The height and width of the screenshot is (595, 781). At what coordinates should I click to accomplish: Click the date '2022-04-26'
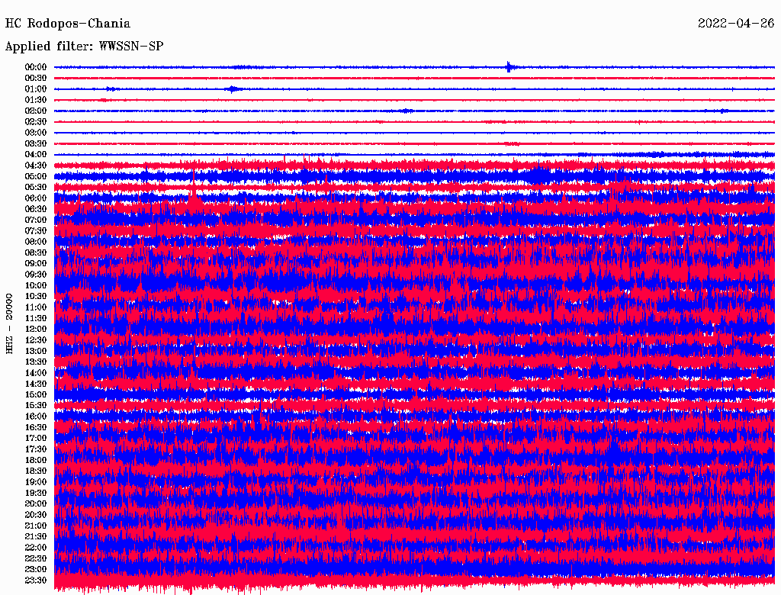[x=736, y=24]
